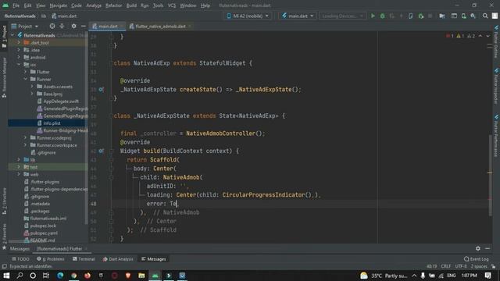Click UTF-8 encoding in status bar

461,266
